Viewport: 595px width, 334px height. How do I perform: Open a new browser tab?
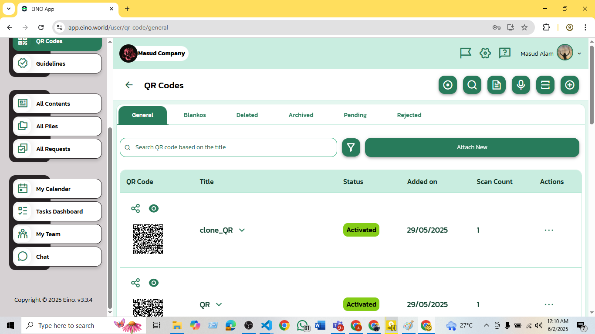pyautogui.click(x=127, y=9)
